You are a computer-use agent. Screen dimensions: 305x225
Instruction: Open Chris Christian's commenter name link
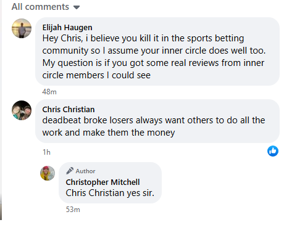69,109
